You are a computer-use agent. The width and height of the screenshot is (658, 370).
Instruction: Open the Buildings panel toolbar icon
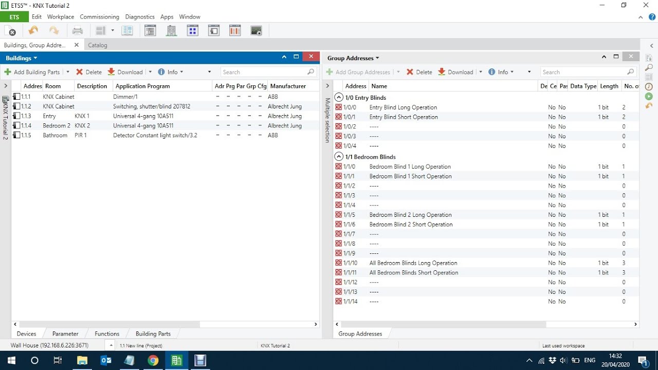(x=172, y=31)
